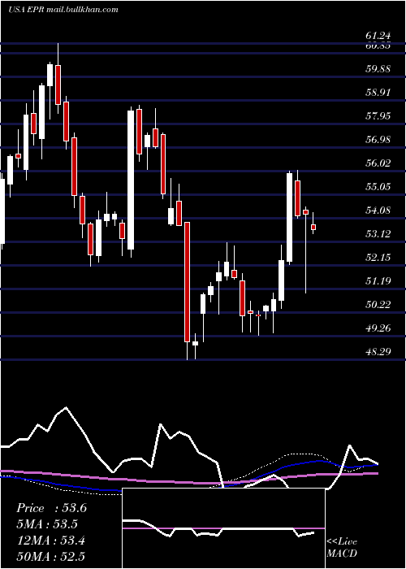
Task: Click the '50MA : 52.5' readout
Action: [x=50, y=556]
